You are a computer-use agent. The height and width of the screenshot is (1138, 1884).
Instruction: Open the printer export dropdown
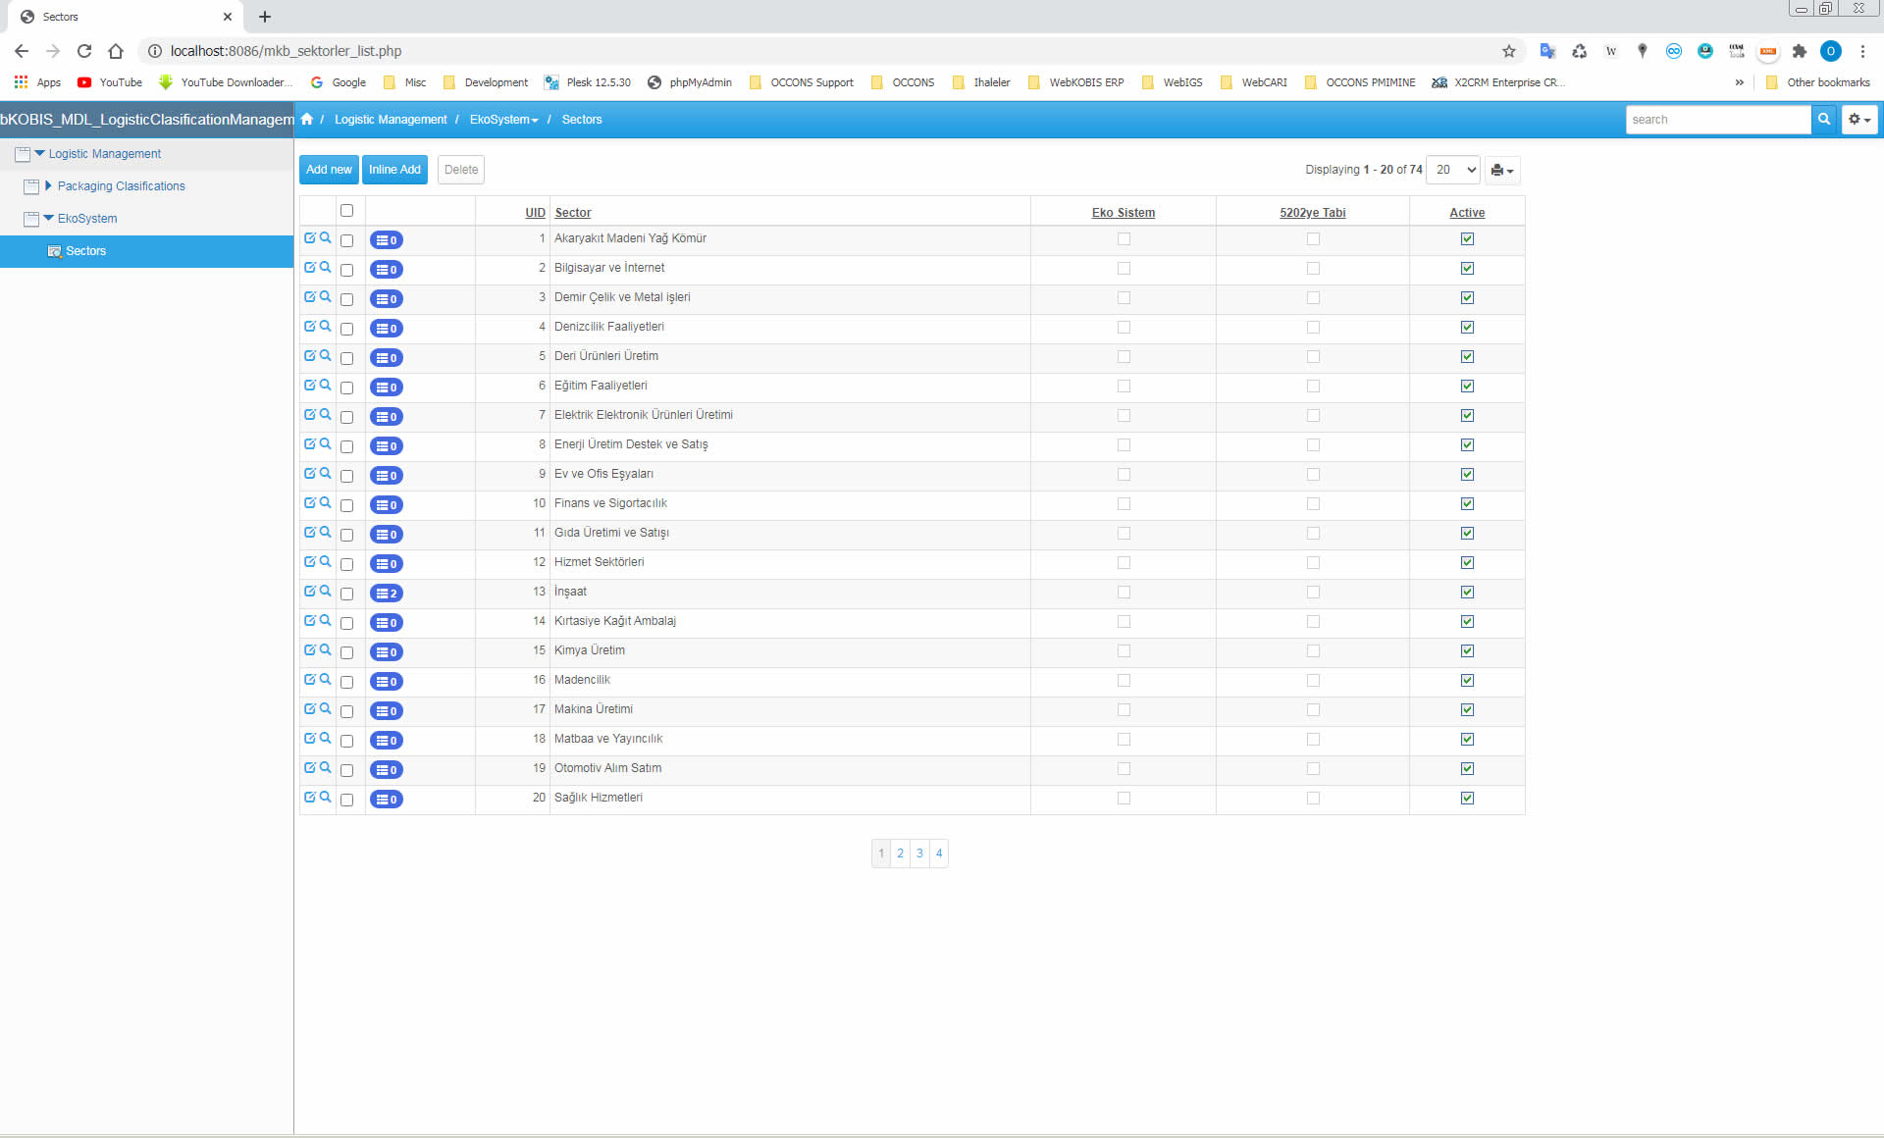tap(1501, 170)
